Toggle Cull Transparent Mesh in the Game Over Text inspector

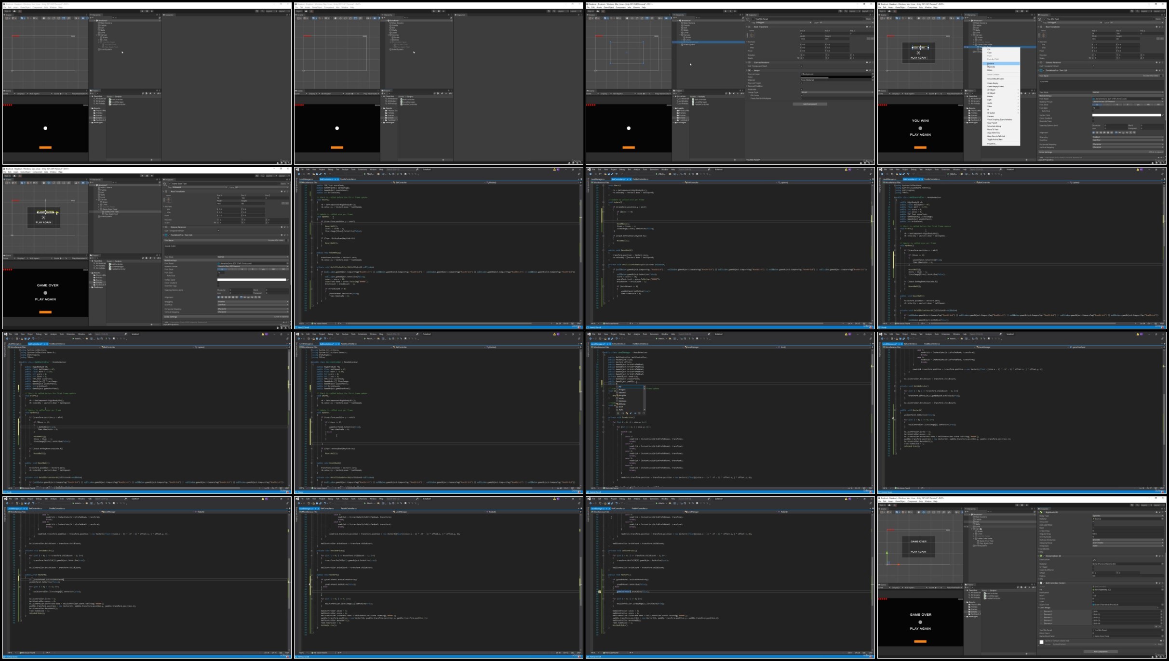pyautogui.click(x=218, y=231)
